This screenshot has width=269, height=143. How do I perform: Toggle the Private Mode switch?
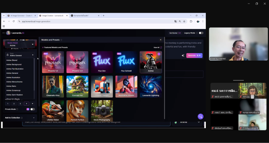[32, 109]
